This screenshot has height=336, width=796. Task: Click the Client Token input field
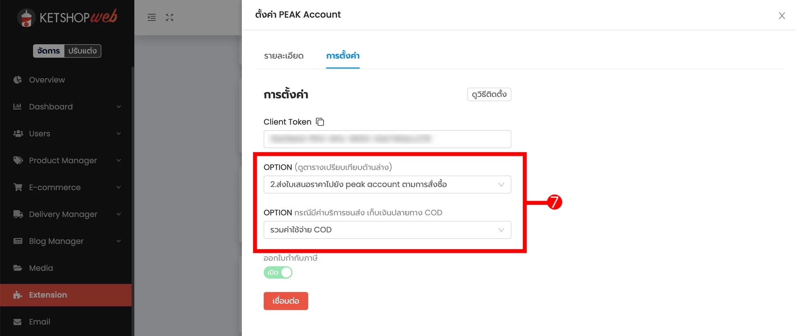(x=387, y=139)
